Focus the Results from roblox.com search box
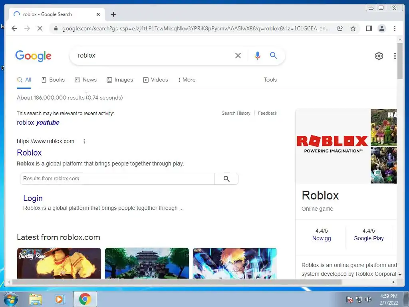 (x=117, y=179)
